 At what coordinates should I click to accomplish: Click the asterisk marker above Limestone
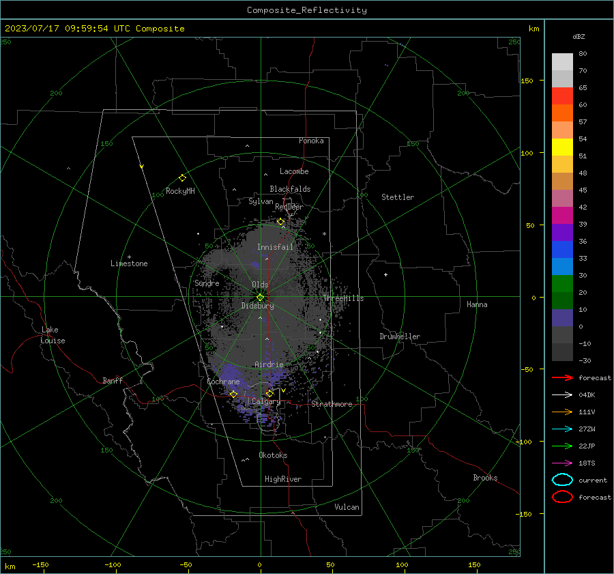tap(129, 257)
